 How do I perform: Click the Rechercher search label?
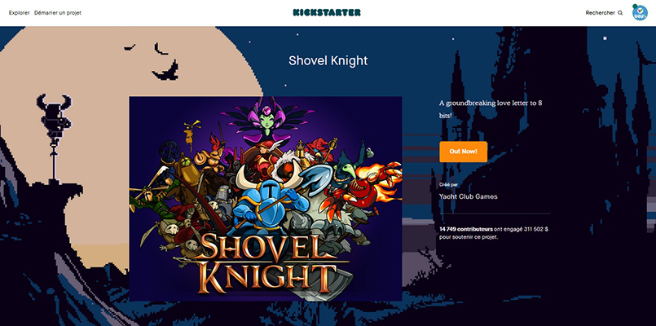(x=601, y=13)
